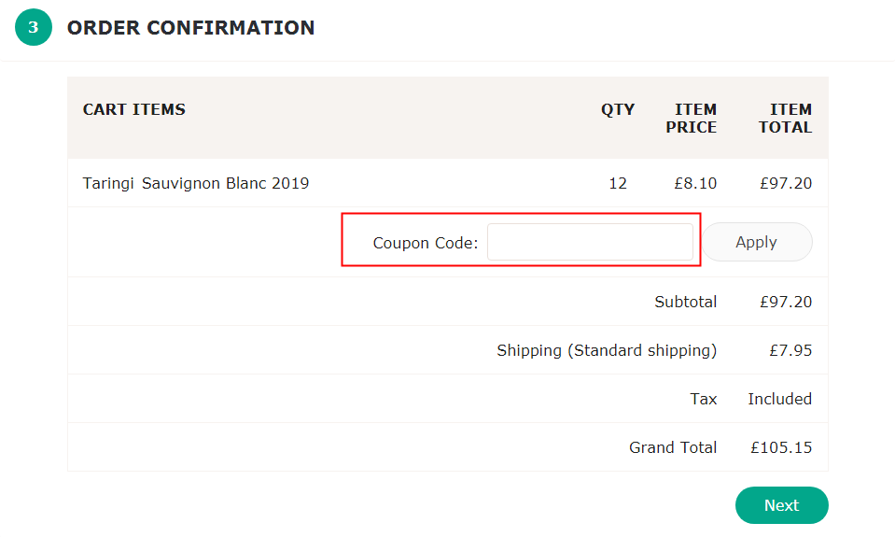This screenshot has height=537, width=895.
Task: Click the Item Total column header
Action: [x=785, y=119]
